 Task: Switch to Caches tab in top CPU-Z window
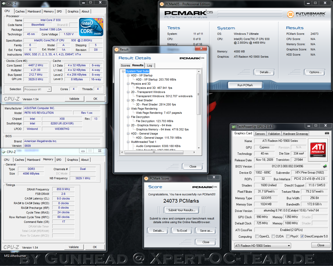[20, 11]
